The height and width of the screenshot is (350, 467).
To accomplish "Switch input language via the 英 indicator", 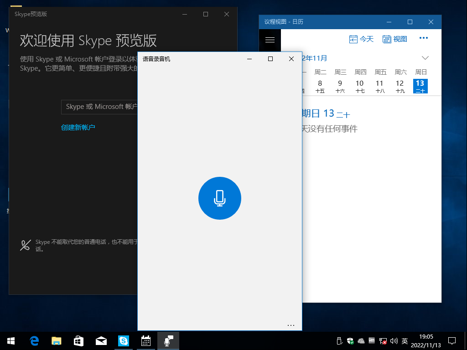I will 405,341.
